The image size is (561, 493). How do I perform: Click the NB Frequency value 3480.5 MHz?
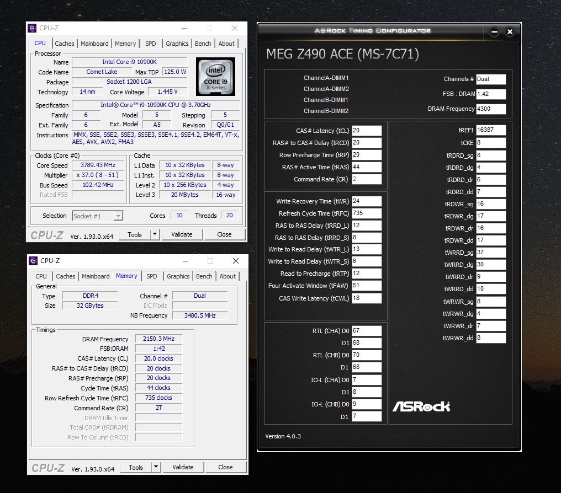coord(200,315)
